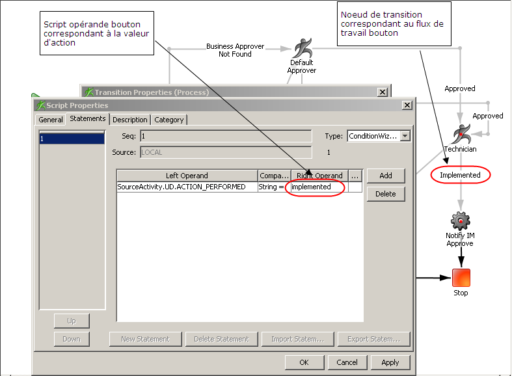This screenshot has height=376, width=512.
Task: Click the Add button
Action: point(386,176)
